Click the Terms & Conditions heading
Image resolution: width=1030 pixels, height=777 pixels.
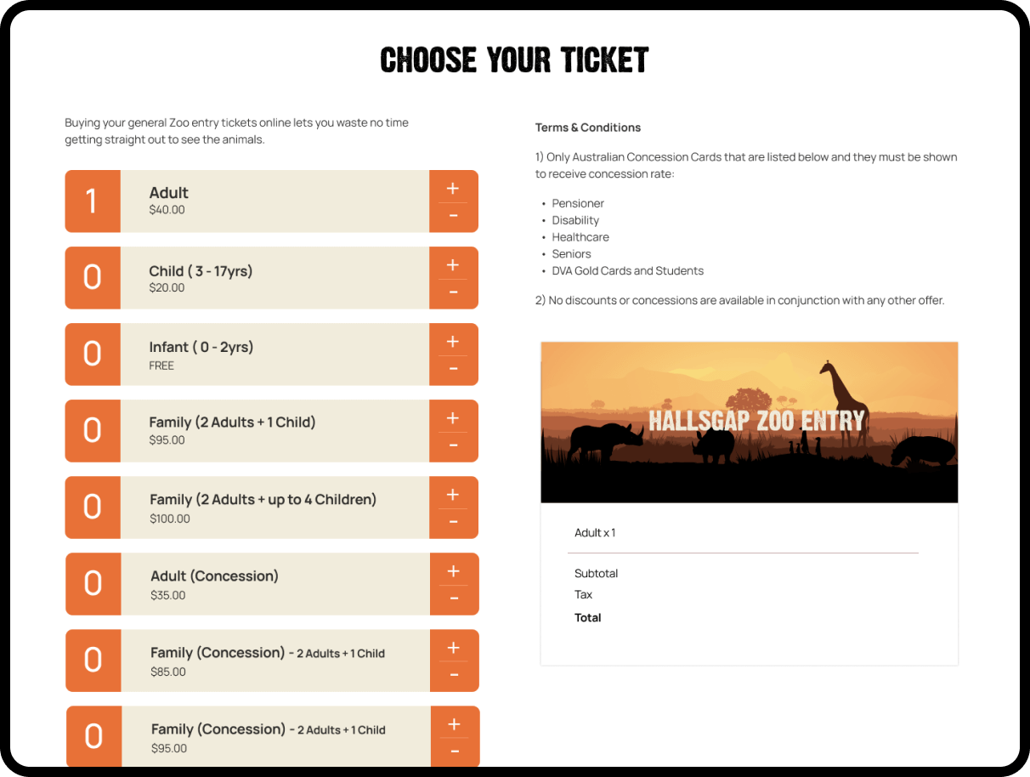click(x=588, y=127)
